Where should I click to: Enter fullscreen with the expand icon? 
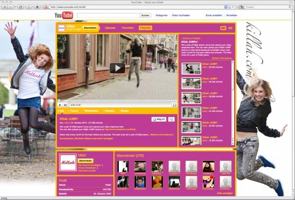click(175, 105)
